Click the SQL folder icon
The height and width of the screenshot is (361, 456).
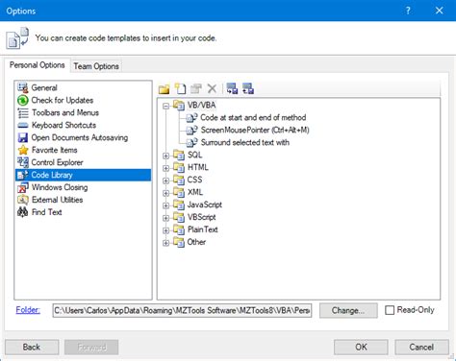pos(179,155)
